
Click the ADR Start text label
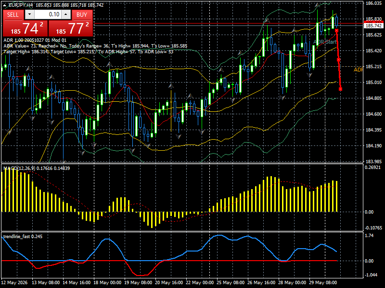[325, 42]
